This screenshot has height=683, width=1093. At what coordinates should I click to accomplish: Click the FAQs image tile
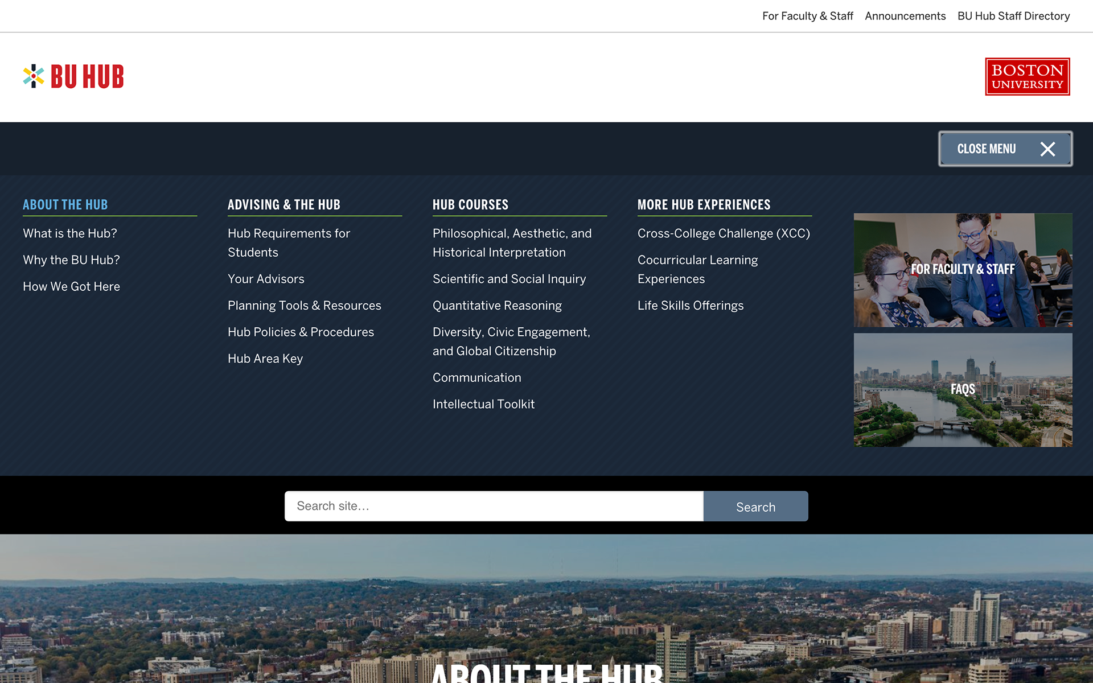963,390
